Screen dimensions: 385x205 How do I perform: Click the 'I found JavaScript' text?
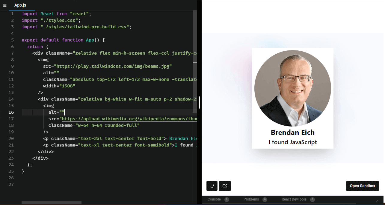coord(293,142)
